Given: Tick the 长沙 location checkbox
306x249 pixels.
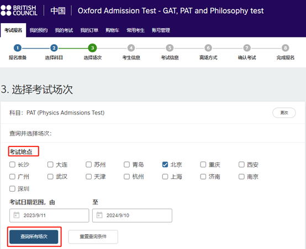Looking at the screenshot, I should click(12, 165).
